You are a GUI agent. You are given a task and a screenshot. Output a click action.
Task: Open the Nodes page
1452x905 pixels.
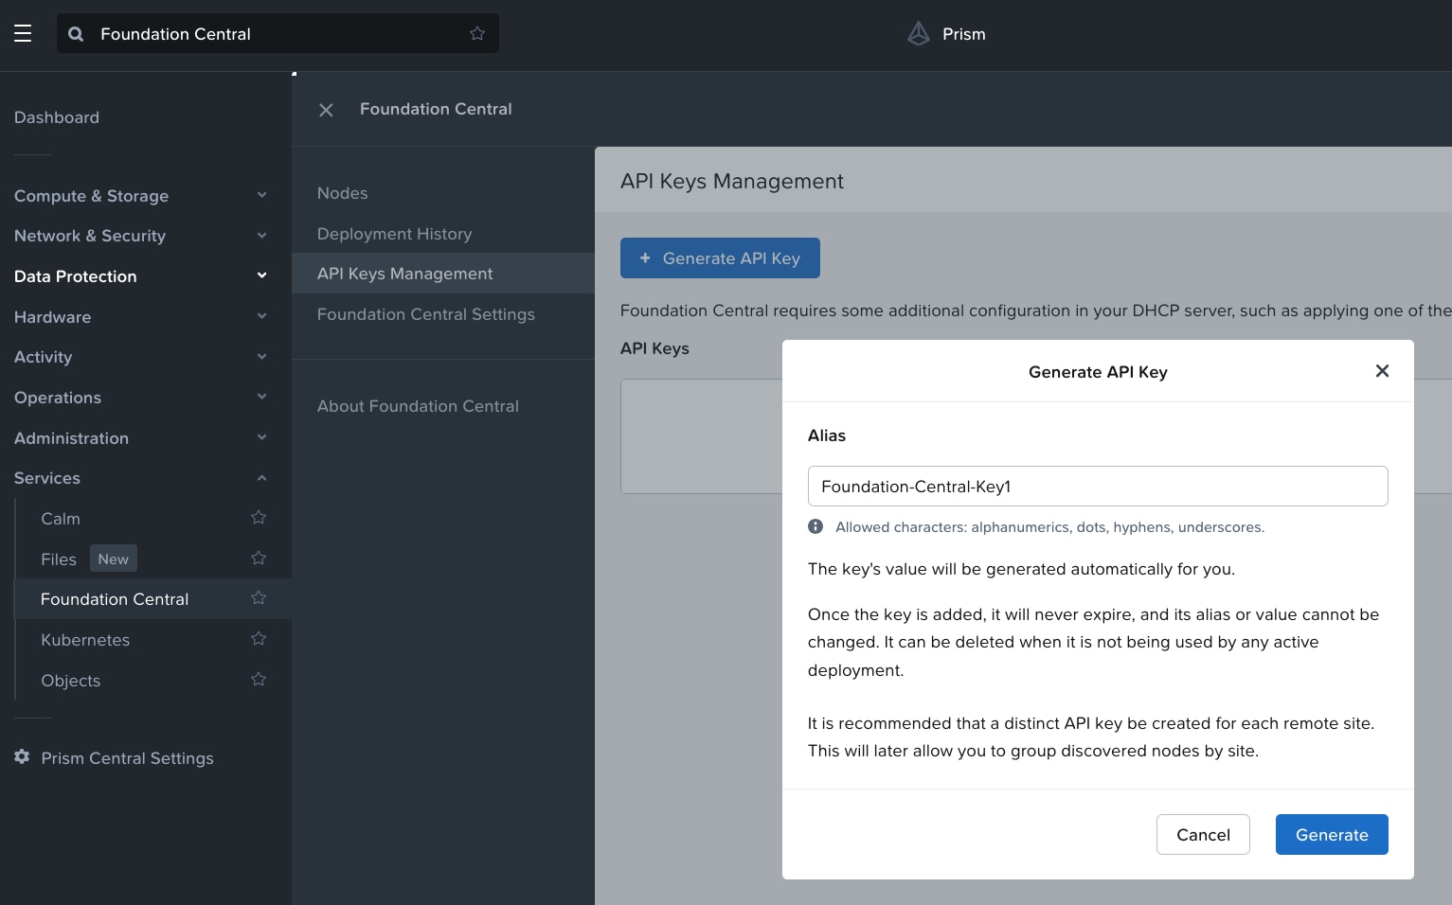[x=343, y=193]
